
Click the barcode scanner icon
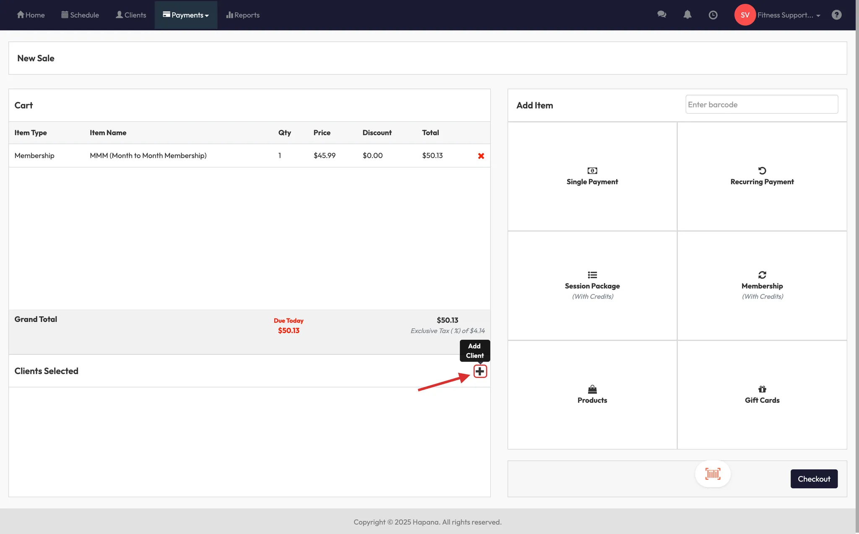click(713, 474)
